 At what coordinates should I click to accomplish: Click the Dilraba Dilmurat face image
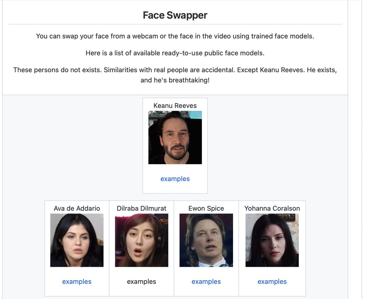point(141,240)
